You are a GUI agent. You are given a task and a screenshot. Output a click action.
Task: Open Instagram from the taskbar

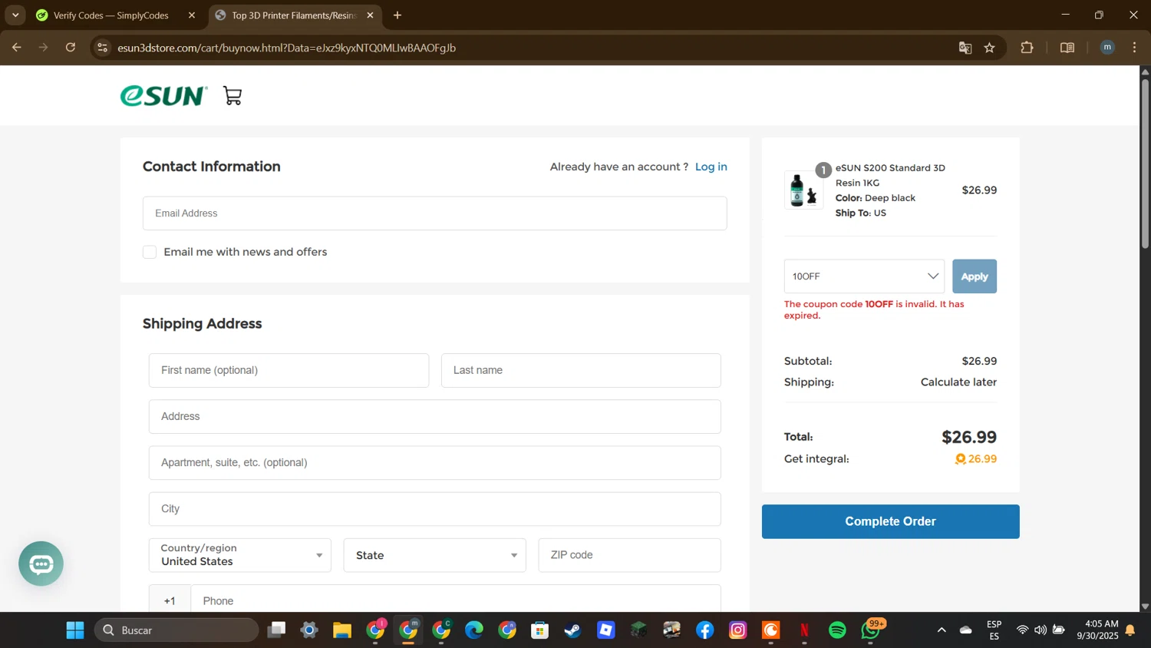[x=738, y=630]
